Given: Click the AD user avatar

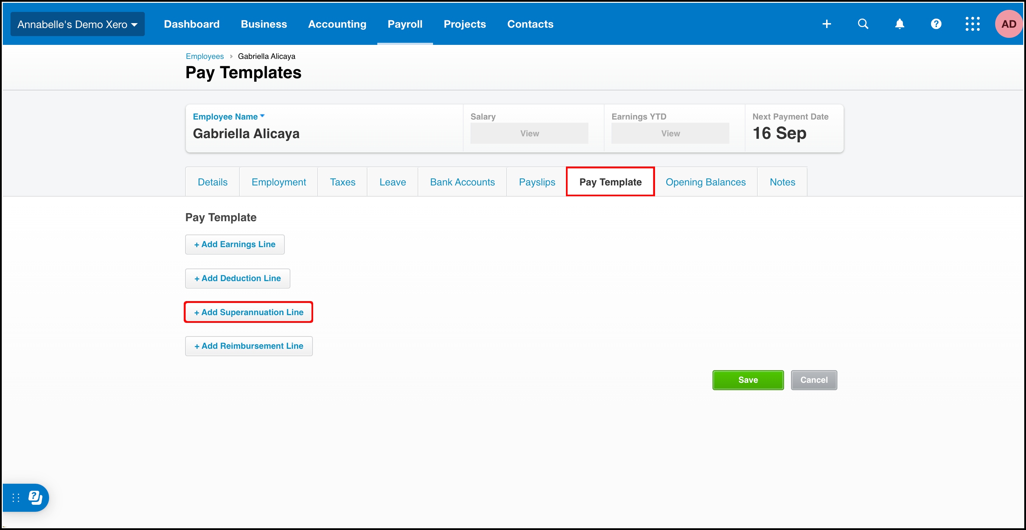Looking at the screenshot, I should 1008,24.
